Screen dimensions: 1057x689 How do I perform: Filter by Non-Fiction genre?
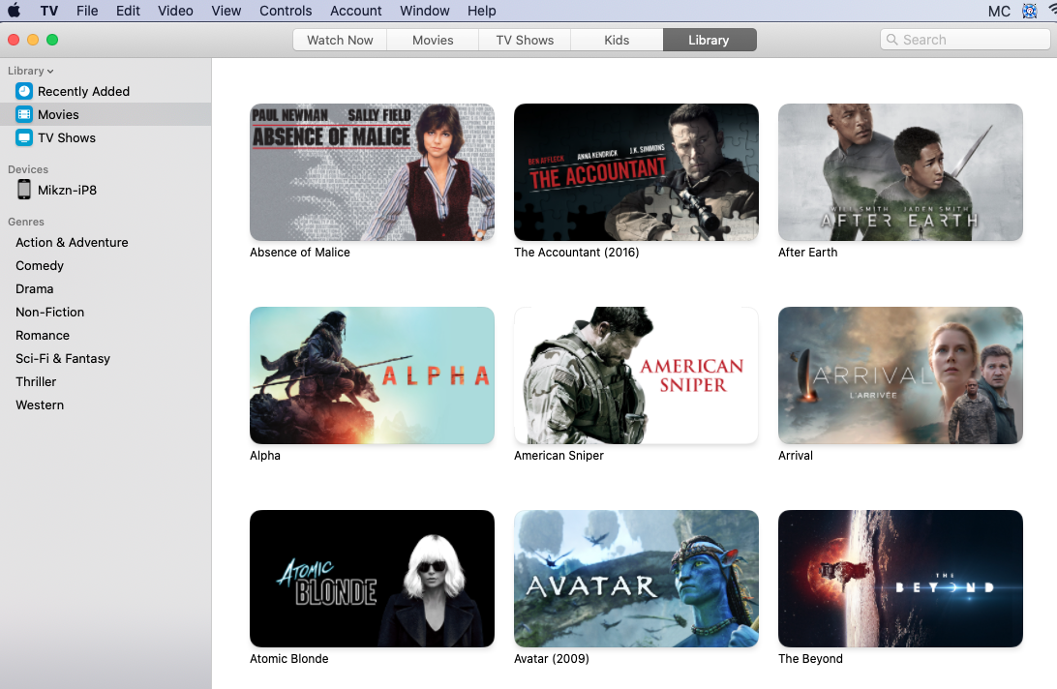pos(50,313)
